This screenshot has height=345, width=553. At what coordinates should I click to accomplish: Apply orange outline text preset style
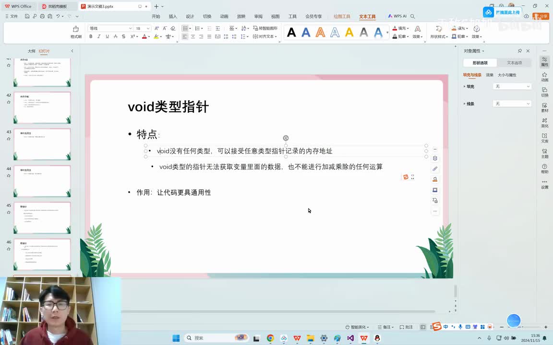click(x=320, y=33)
